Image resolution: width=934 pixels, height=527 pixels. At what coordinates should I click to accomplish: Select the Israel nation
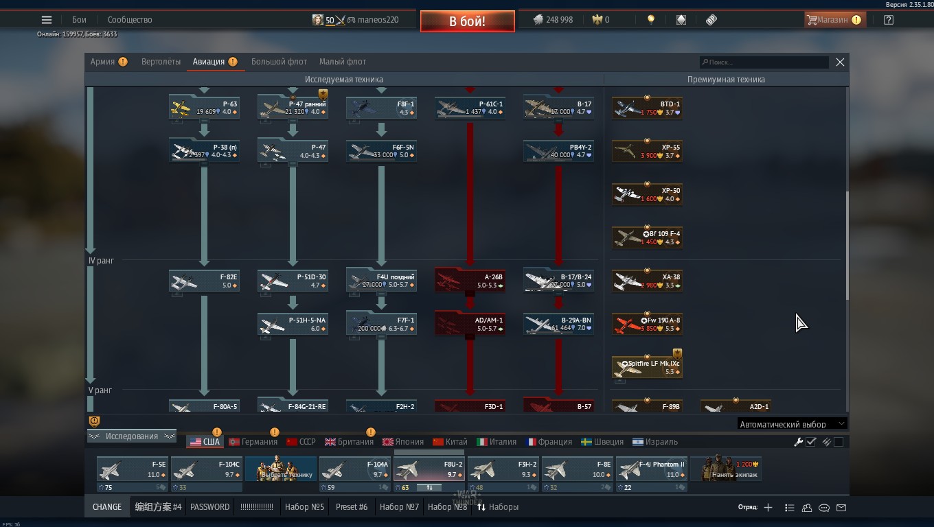click(654, 442)
